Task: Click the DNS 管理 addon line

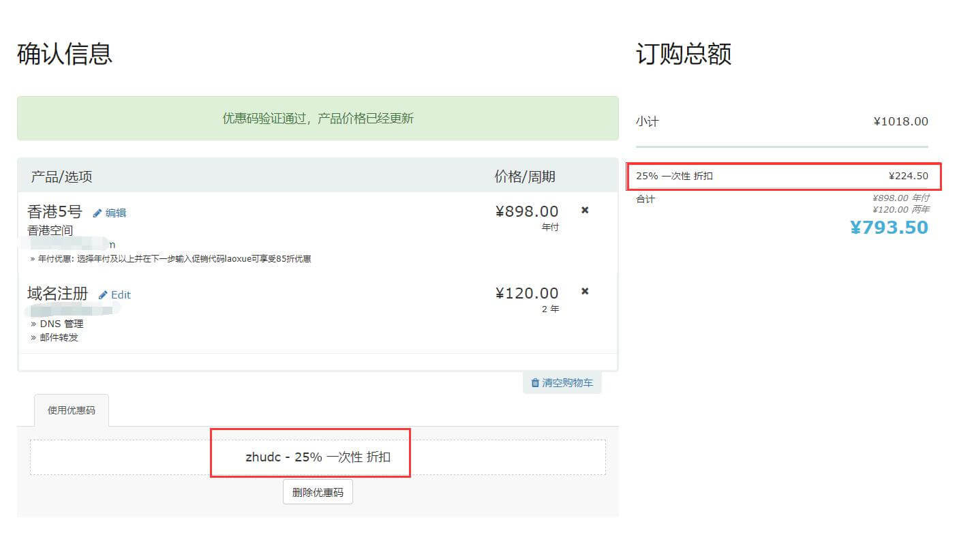Action: tap(61, 324)
